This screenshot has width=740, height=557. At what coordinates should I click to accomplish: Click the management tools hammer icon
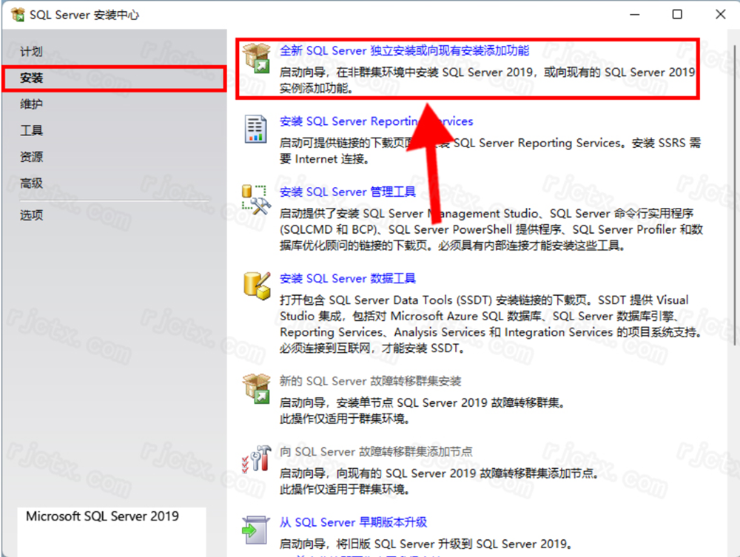[257, 199]
